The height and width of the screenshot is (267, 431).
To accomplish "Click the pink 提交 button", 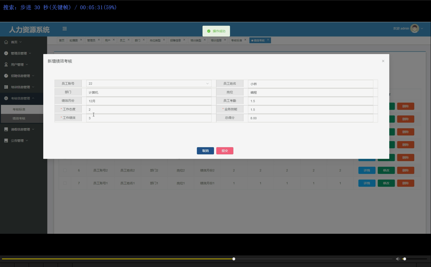I will (x=225, y=151).
